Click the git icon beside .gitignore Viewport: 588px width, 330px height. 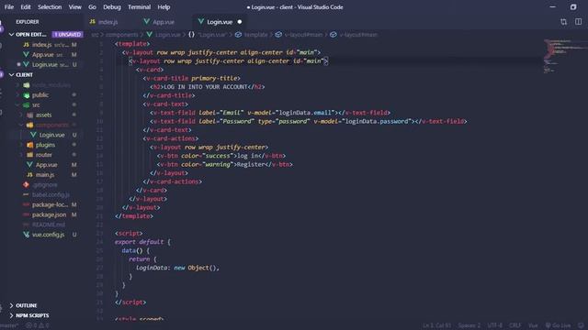(27, 184)
